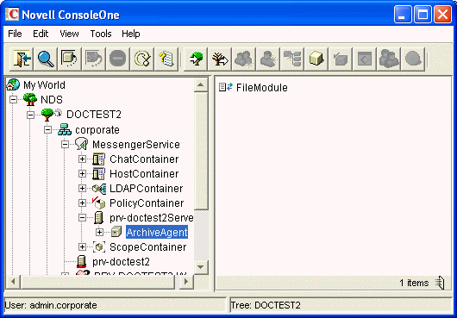Expand the ArchiveAgent node
The width and height of the screenshot is (457, 318).
99,232
